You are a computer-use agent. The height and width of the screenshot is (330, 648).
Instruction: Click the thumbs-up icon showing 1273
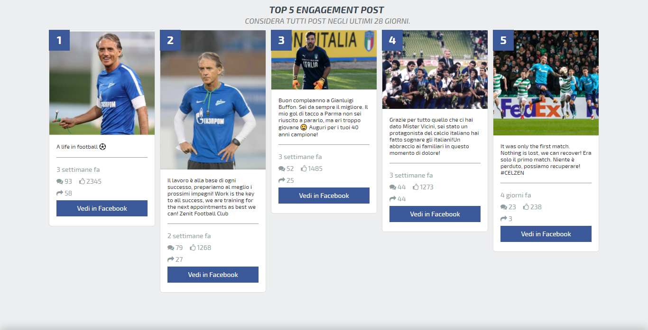[416, 187]
